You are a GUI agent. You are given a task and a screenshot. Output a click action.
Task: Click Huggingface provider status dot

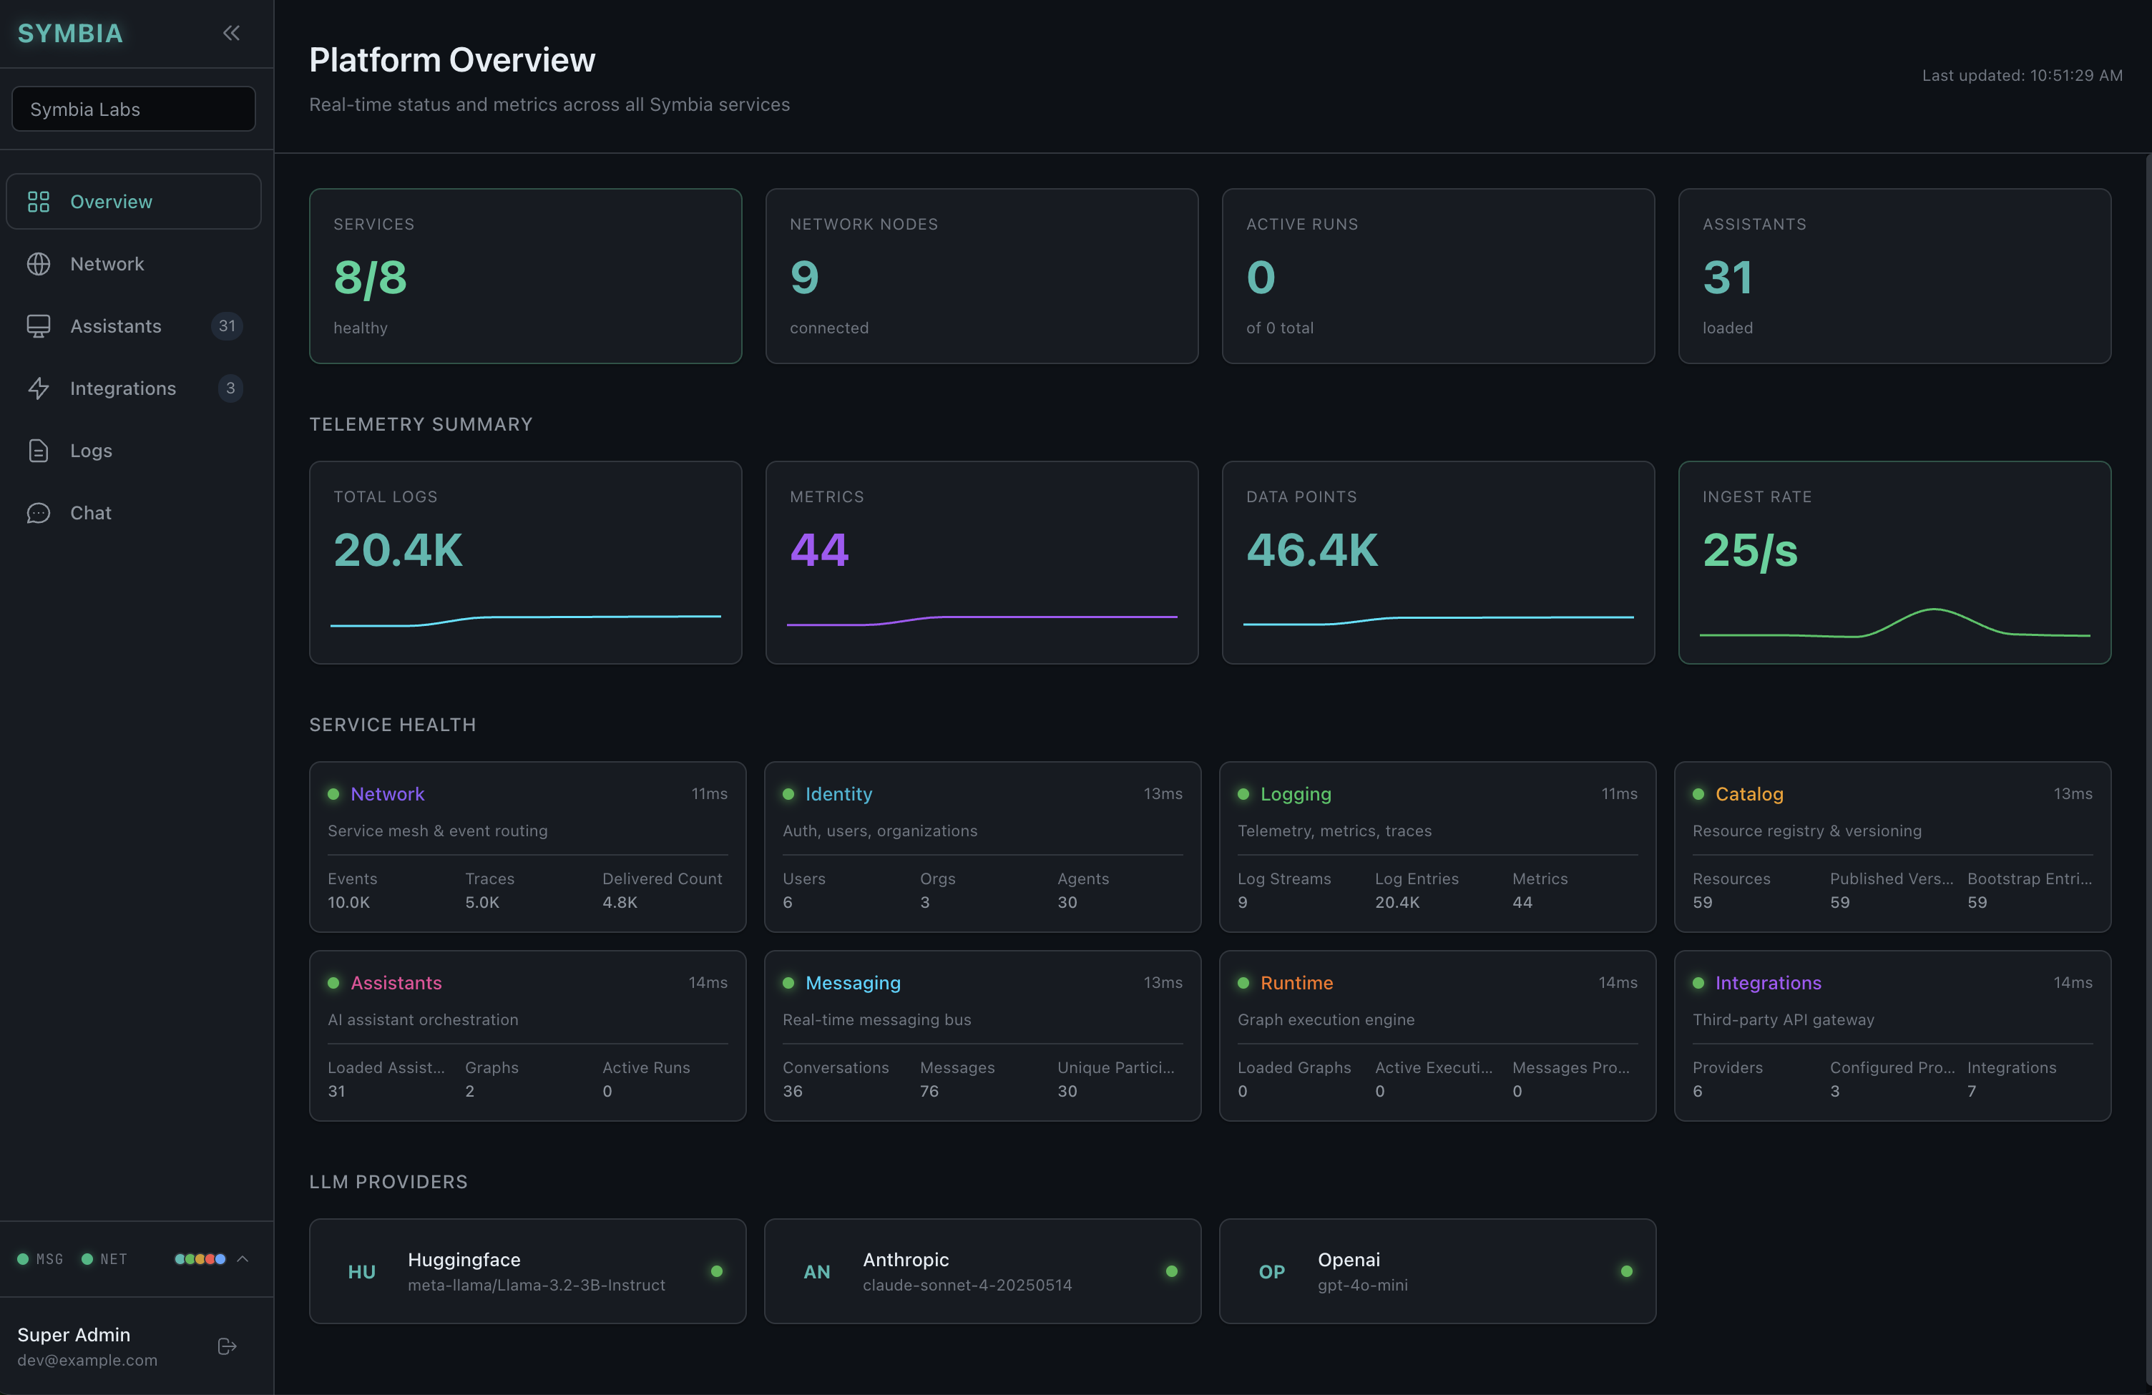click(717, 1271)
